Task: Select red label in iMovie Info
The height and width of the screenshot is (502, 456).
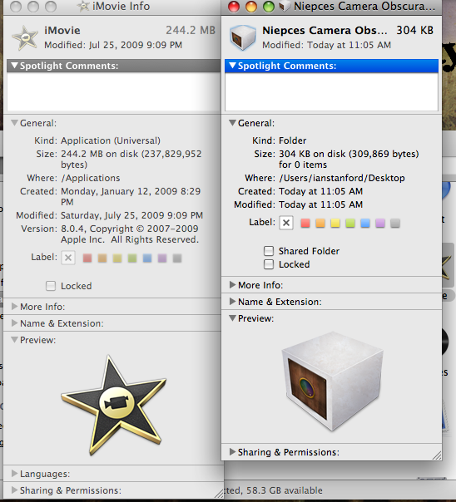Action: (x=87, y=258)
